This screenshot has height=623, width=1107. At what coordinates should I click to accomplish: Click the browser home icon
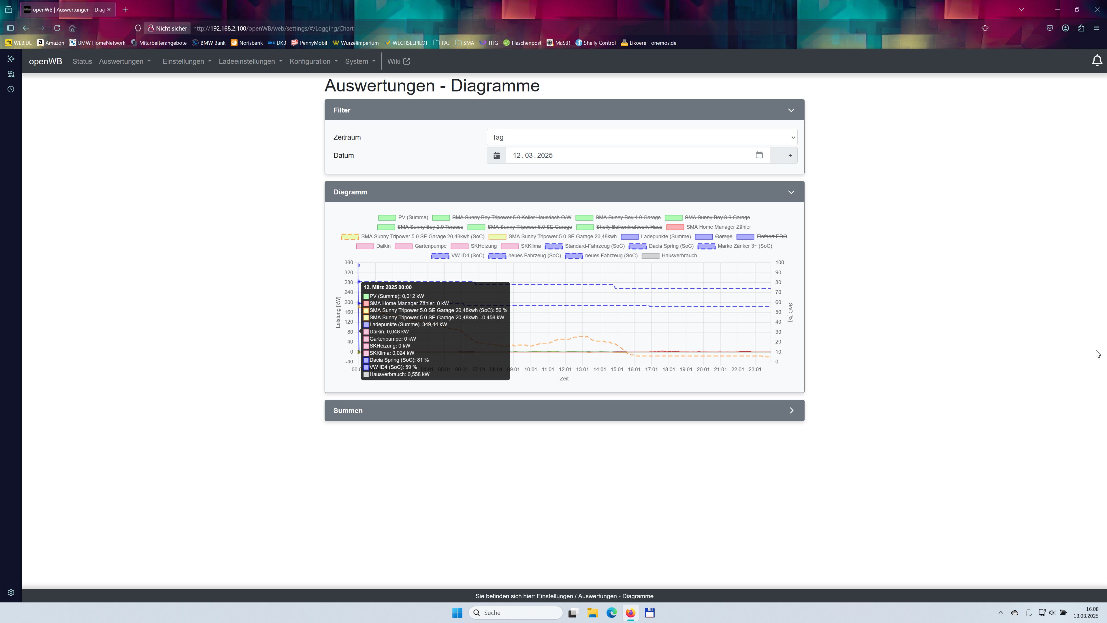pyautogui.click(x=73, y=28)
